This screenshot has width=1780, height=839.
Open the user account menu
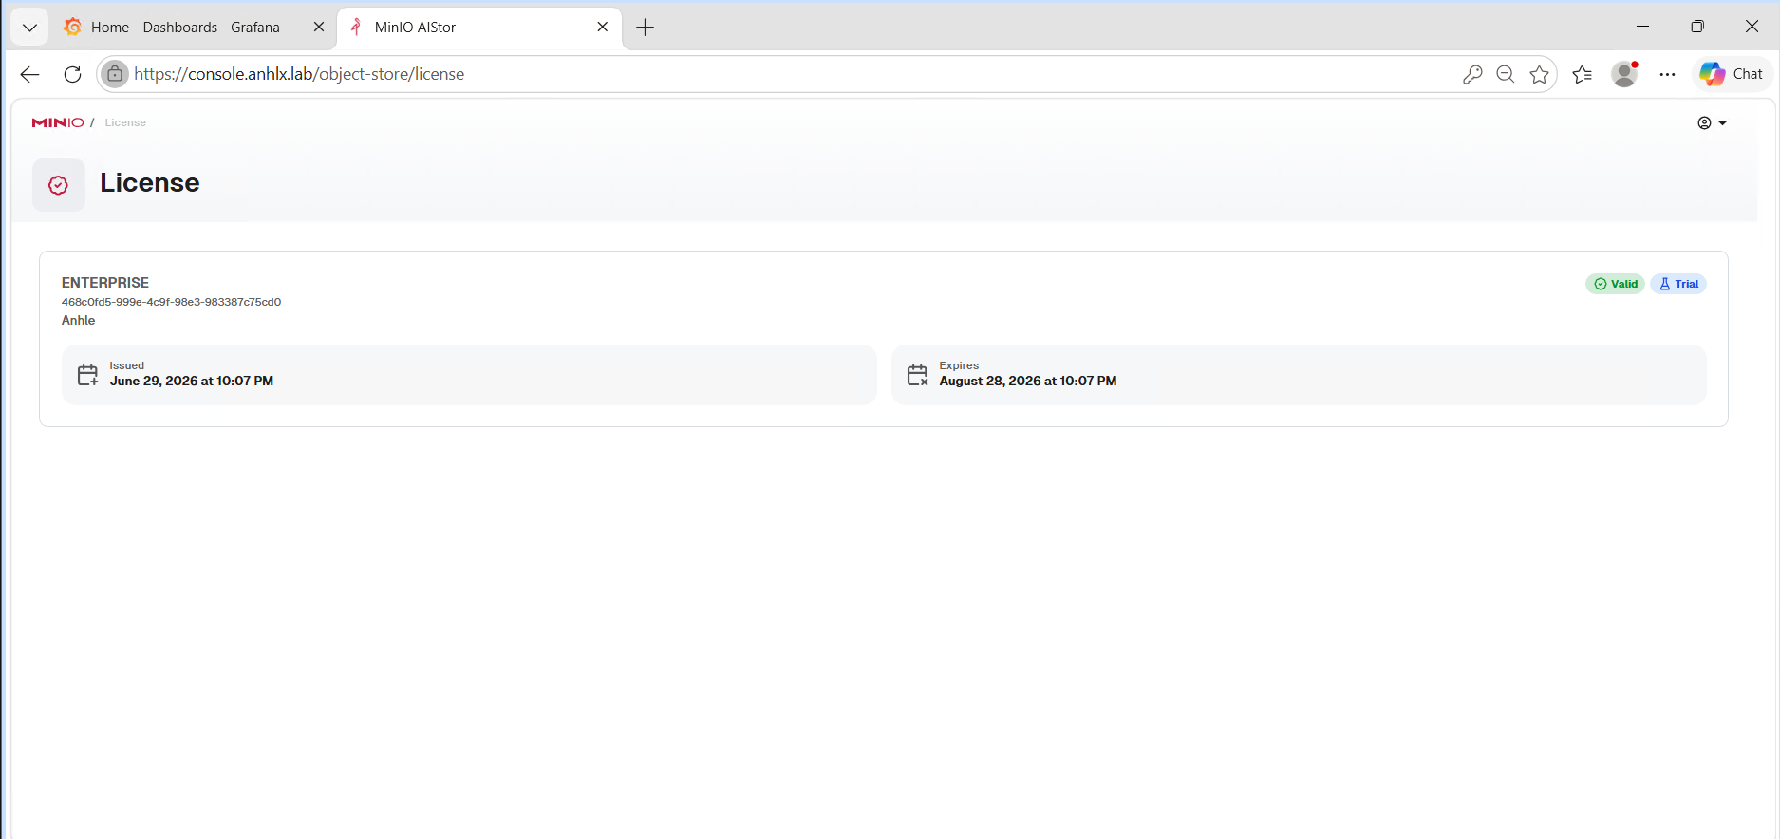(1712, 123)
